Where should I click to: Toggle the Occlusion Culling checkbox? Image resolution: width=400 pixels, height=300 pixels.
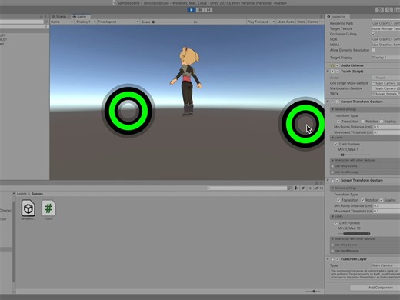click(x=373, y=34)
